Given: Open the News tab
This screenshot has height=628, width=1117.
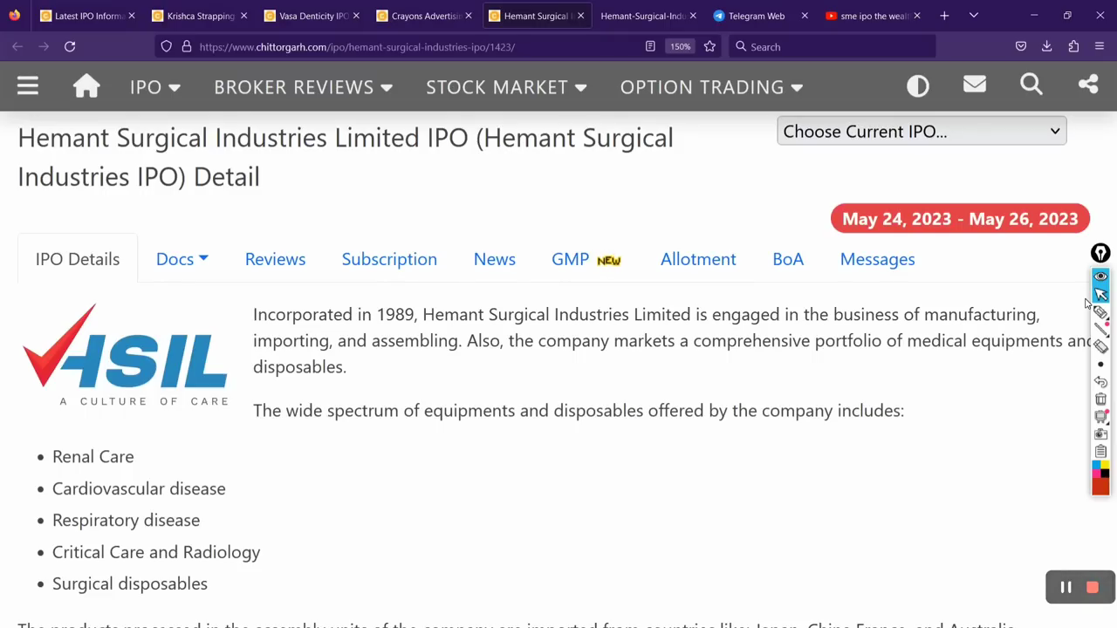Looking at the screenshot, I should (494, 259).
